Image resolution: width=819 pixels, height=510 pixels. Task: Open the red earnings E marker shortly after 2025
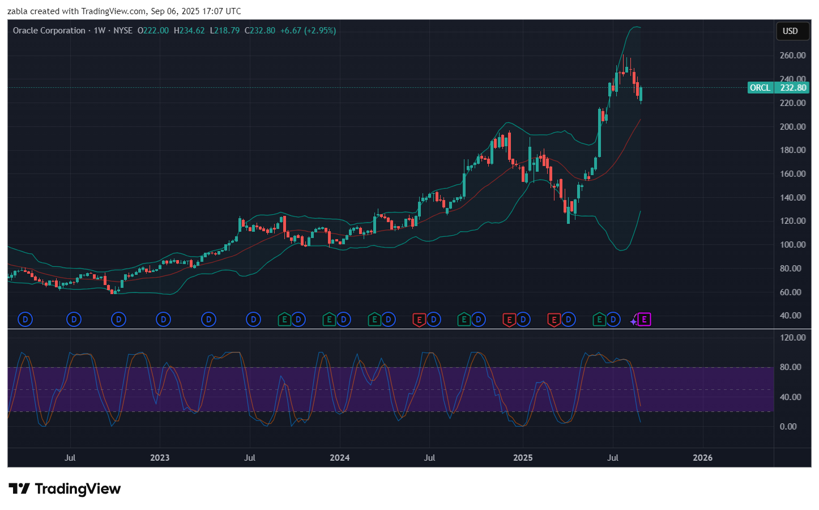tap(554, 320)
